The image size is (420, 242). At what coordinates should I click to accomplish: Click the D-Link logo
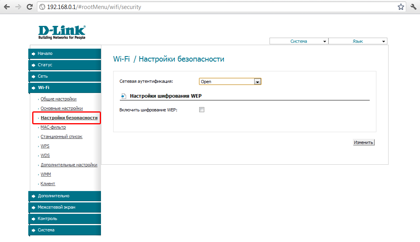62,32
